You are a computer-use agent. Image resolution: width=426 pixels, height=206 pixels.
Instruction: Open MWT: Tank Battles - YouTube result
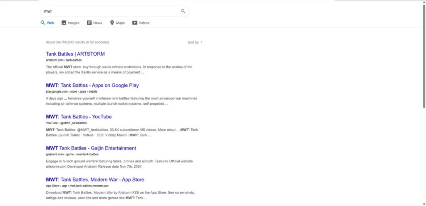coord(79,117)
